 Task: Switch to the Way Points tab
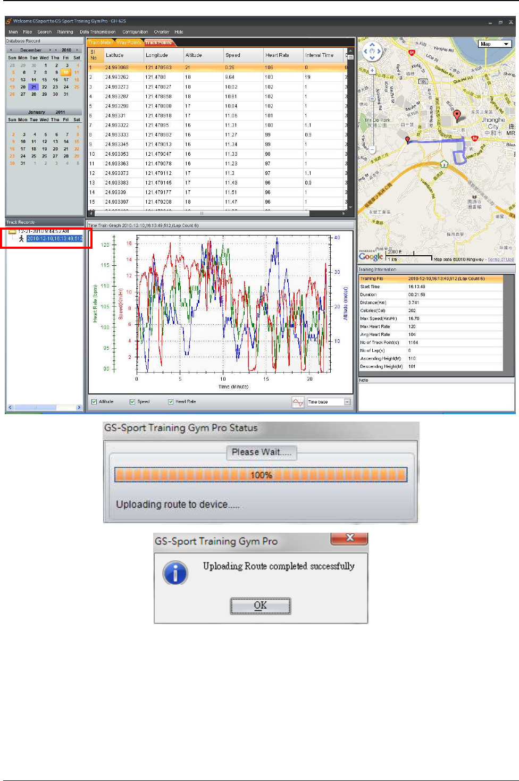(x=129, y=43)
